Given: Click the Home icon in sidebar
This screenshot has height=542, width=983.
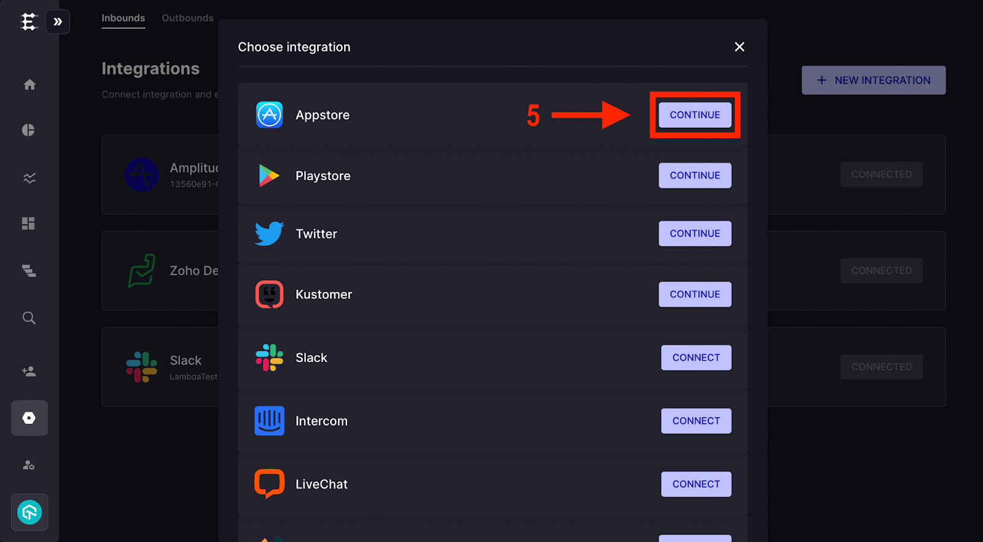Looking at the screenshot, I should pos(29,85).
